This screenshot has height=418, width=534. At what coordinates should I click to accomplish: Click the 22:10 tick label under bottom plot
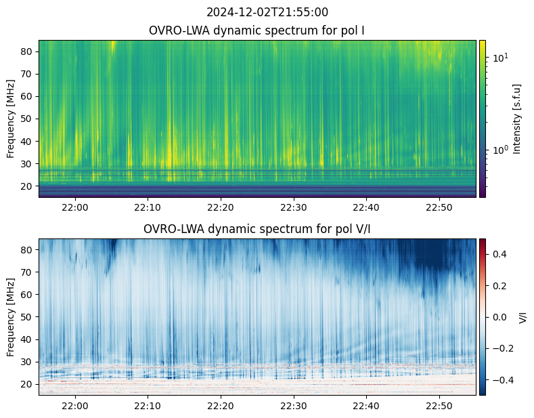148,406
